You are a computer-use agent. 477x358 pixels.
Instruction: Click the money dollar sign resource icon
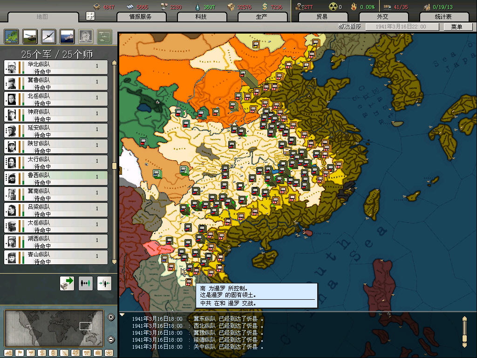coord(265,7)
